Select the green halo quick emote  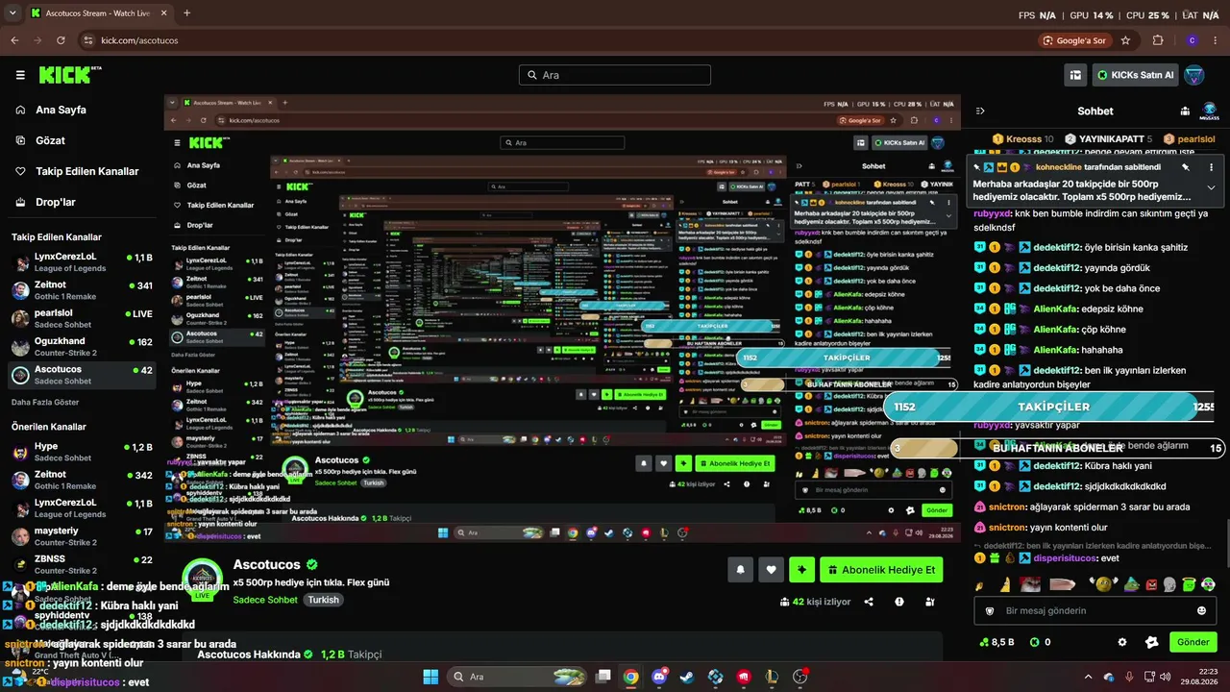1189,583
